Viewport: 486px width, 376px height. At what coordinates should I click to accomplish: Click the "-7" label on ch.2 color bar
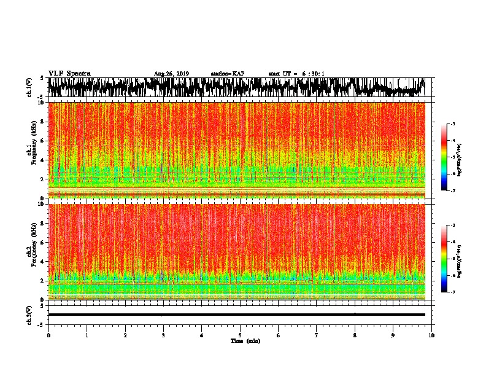click(x=452, y=292)
